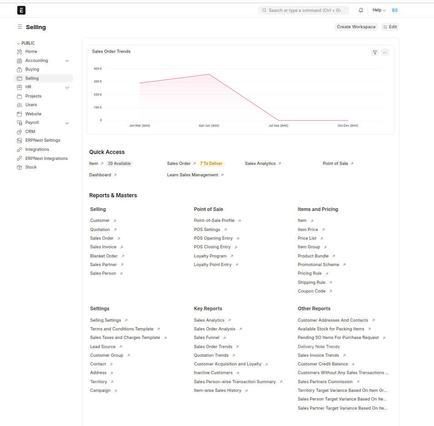Screen dimensions: 434x426
Task: Toggle sidebar with hamburger menu icon
Action: point(20,27)
